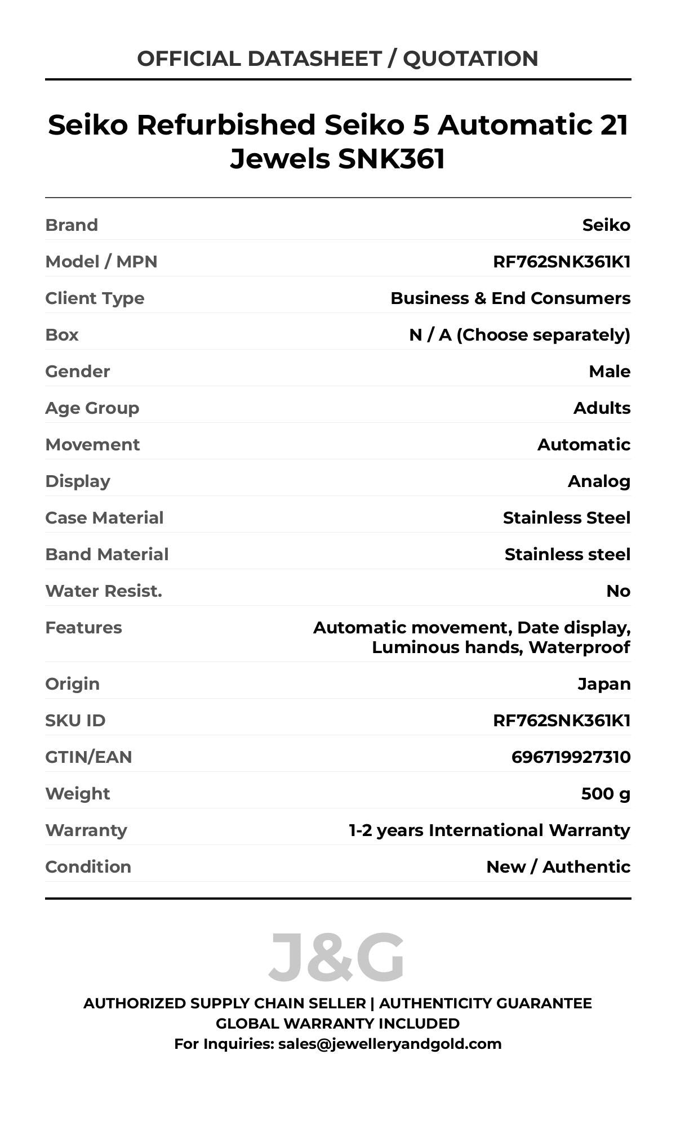Click the Official Datasheet / Quotation header
The width and height of the screenshot is (676, 1126).
coord(337,59)
